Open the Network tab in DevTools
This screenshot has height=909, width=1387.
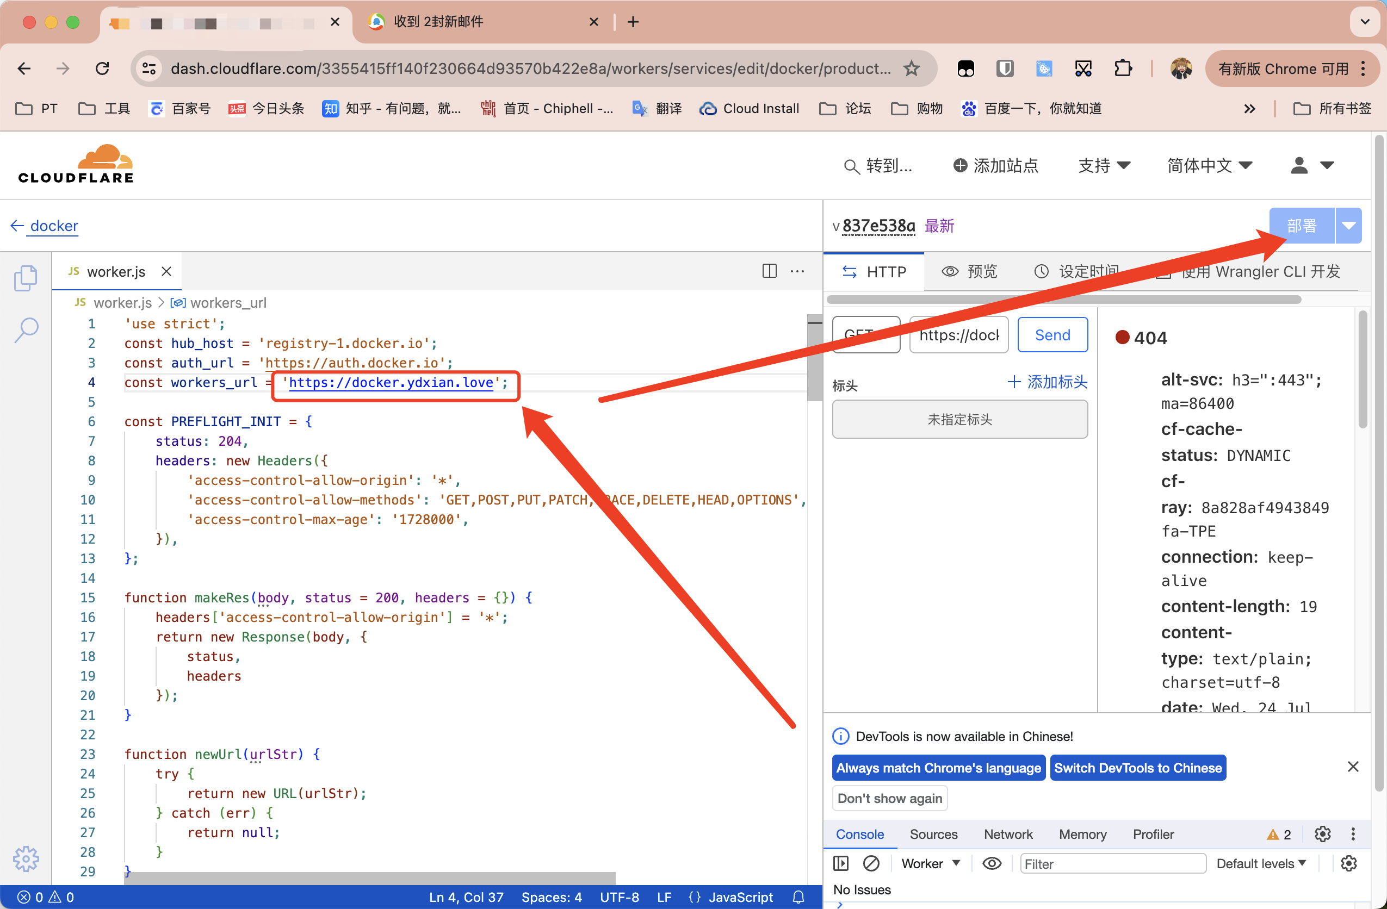pos(1008,834)
